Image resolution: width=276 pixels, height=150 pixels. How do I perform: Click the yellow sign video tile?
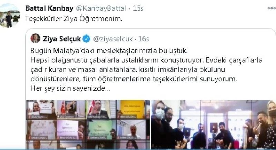point(131,109)
